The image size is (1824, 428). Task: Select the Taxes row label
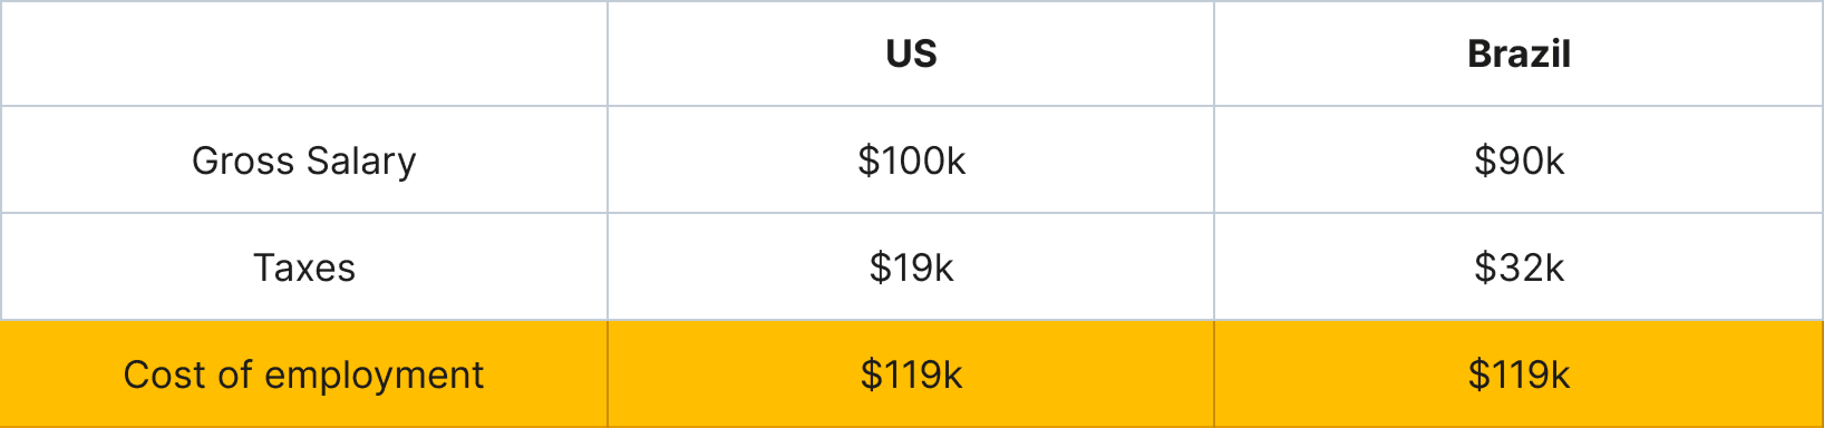(x=304, y=267)
